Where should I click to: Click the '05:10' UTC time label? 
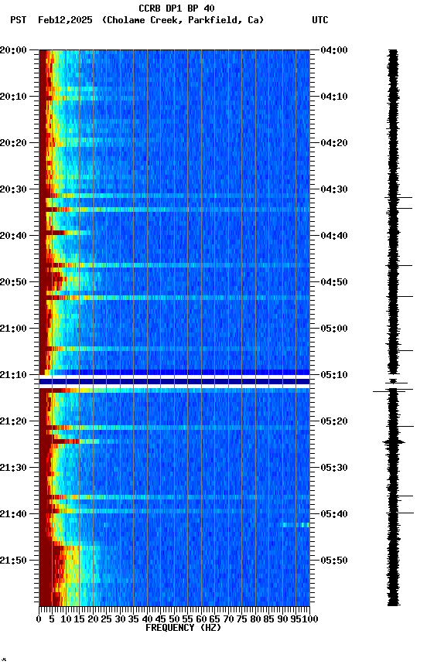334,375
